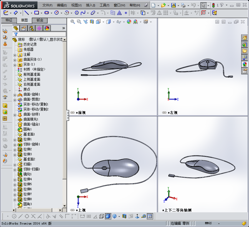
Task: Switch to the 钣金 tab
Action: [x=40, y=20]
